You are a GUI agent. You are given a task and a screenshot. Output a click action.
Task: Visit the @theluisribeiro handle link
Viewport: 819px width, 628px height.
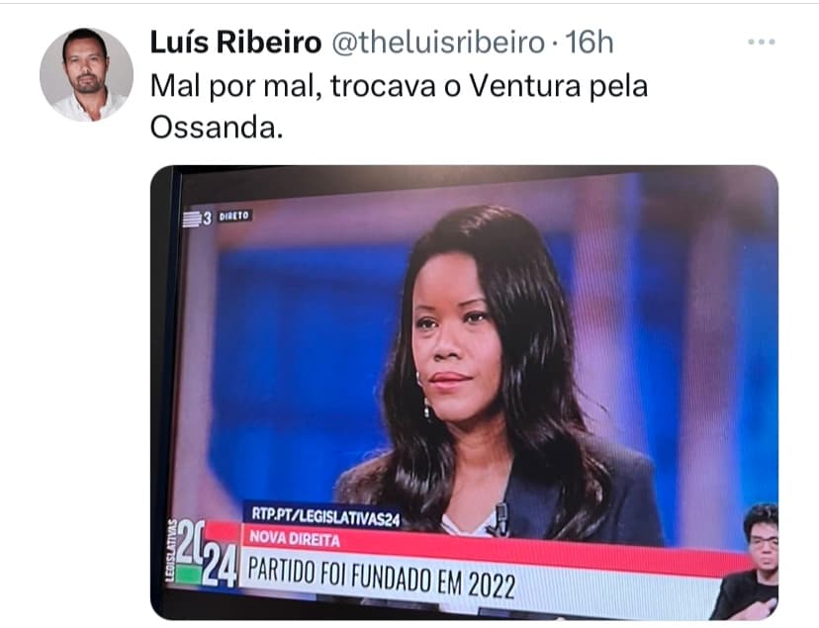pos(438,43)
